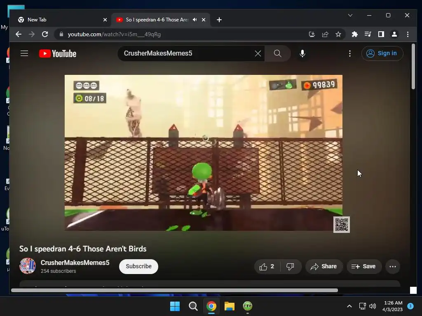Image resolution: width=422 pixels, height=316 pixels.
Task: Click the horizontal scrollbar at the bottom
Action: tap(174, 290)
